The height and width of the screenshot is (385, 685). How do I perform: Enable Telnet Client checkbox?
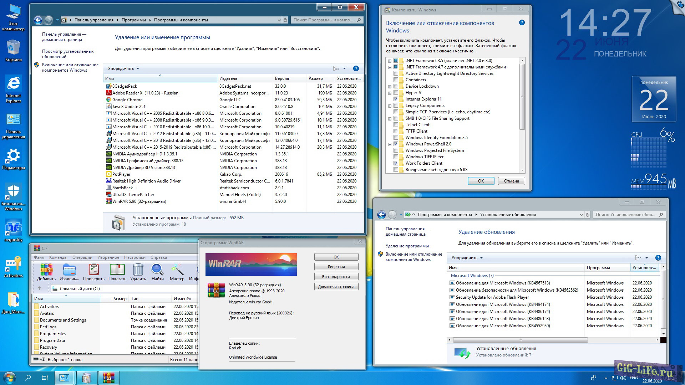click(x=396, y=125)
